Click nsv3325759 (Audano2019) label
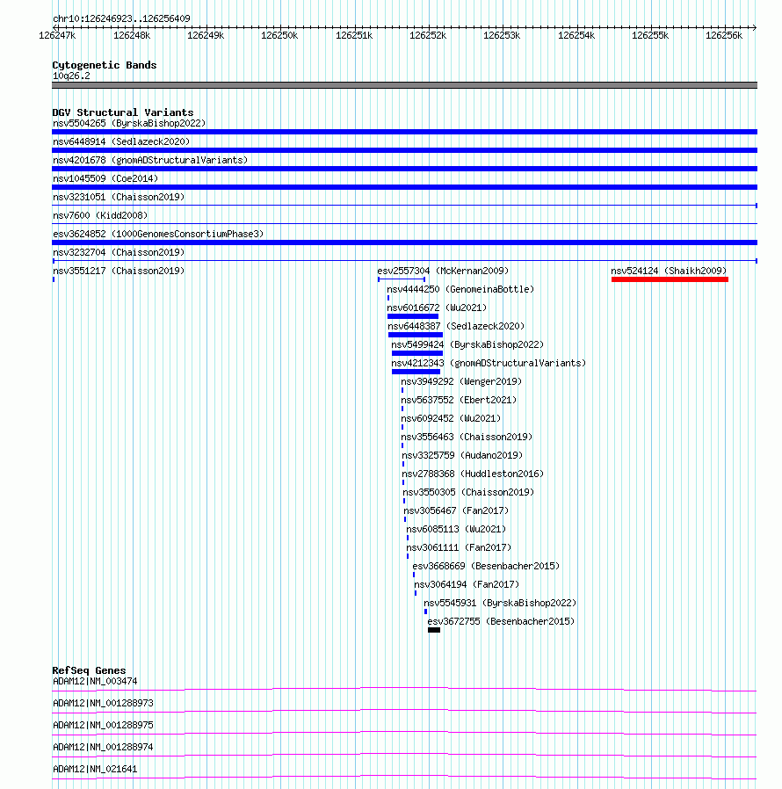The width and height of the screenshot is (782, 789). point(462,455)
